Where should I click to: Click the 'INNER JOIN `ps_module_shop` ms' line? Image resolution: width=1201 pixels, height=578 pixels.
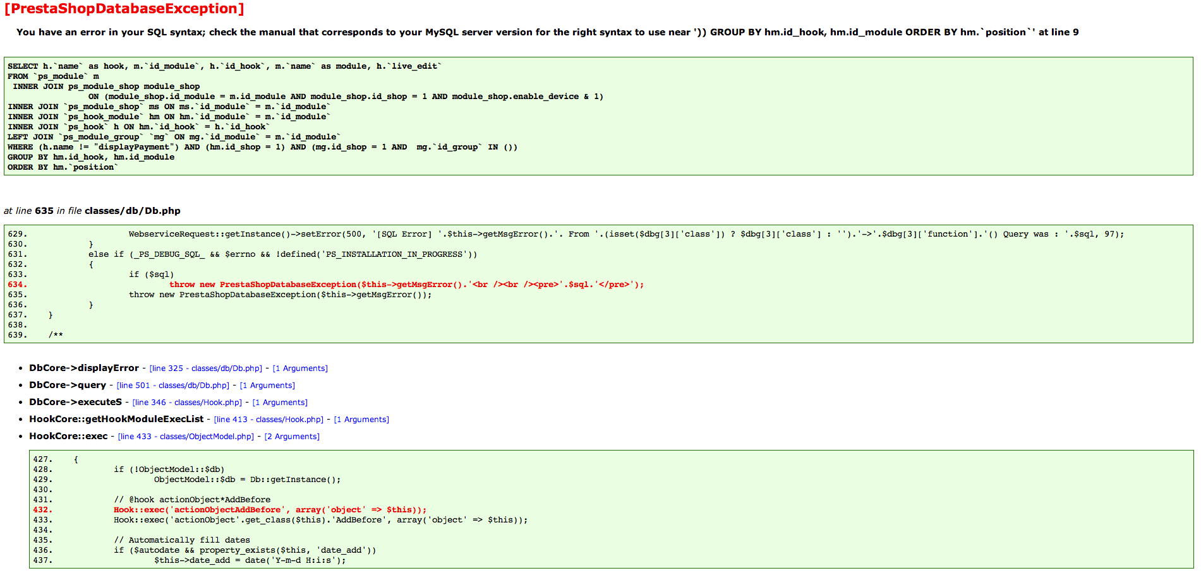pos(169,107)
